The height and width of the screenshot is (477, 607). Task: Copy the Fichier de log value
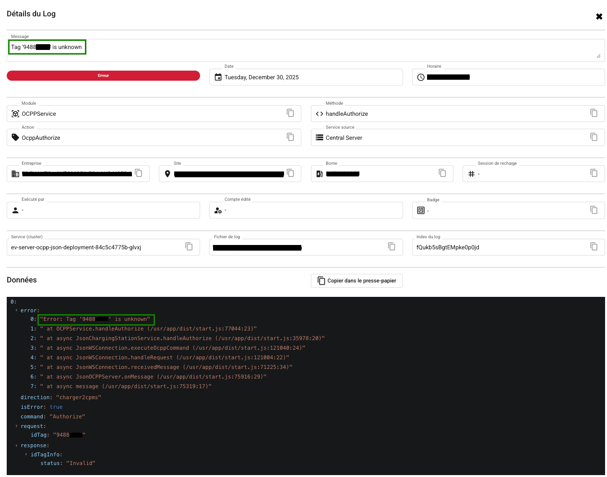tap(392, 246)
